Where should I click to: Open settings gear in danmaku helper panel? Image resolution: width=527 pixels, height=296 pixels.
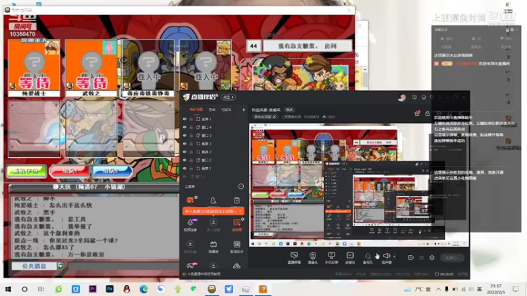click(x=512, y=30)
